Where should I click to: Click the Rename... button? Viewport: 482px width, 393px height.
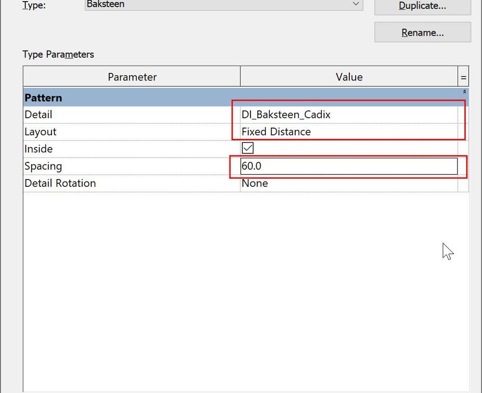(x=423, y=32)
